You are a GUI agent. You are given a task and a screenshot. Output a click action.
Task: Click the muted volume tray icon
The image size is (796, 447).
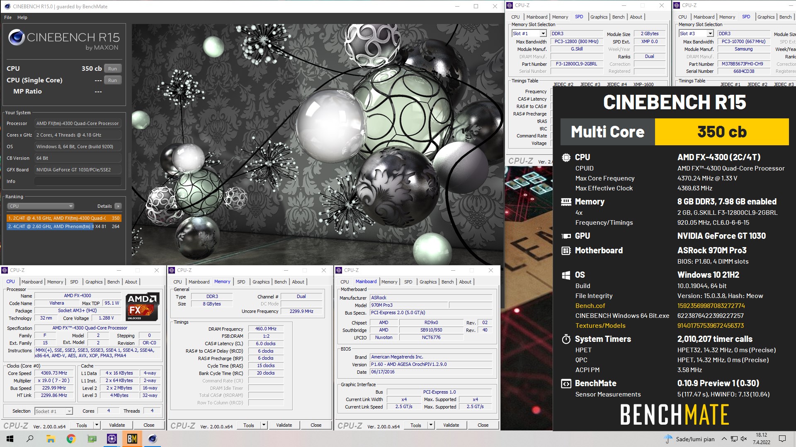coord(744,439)
